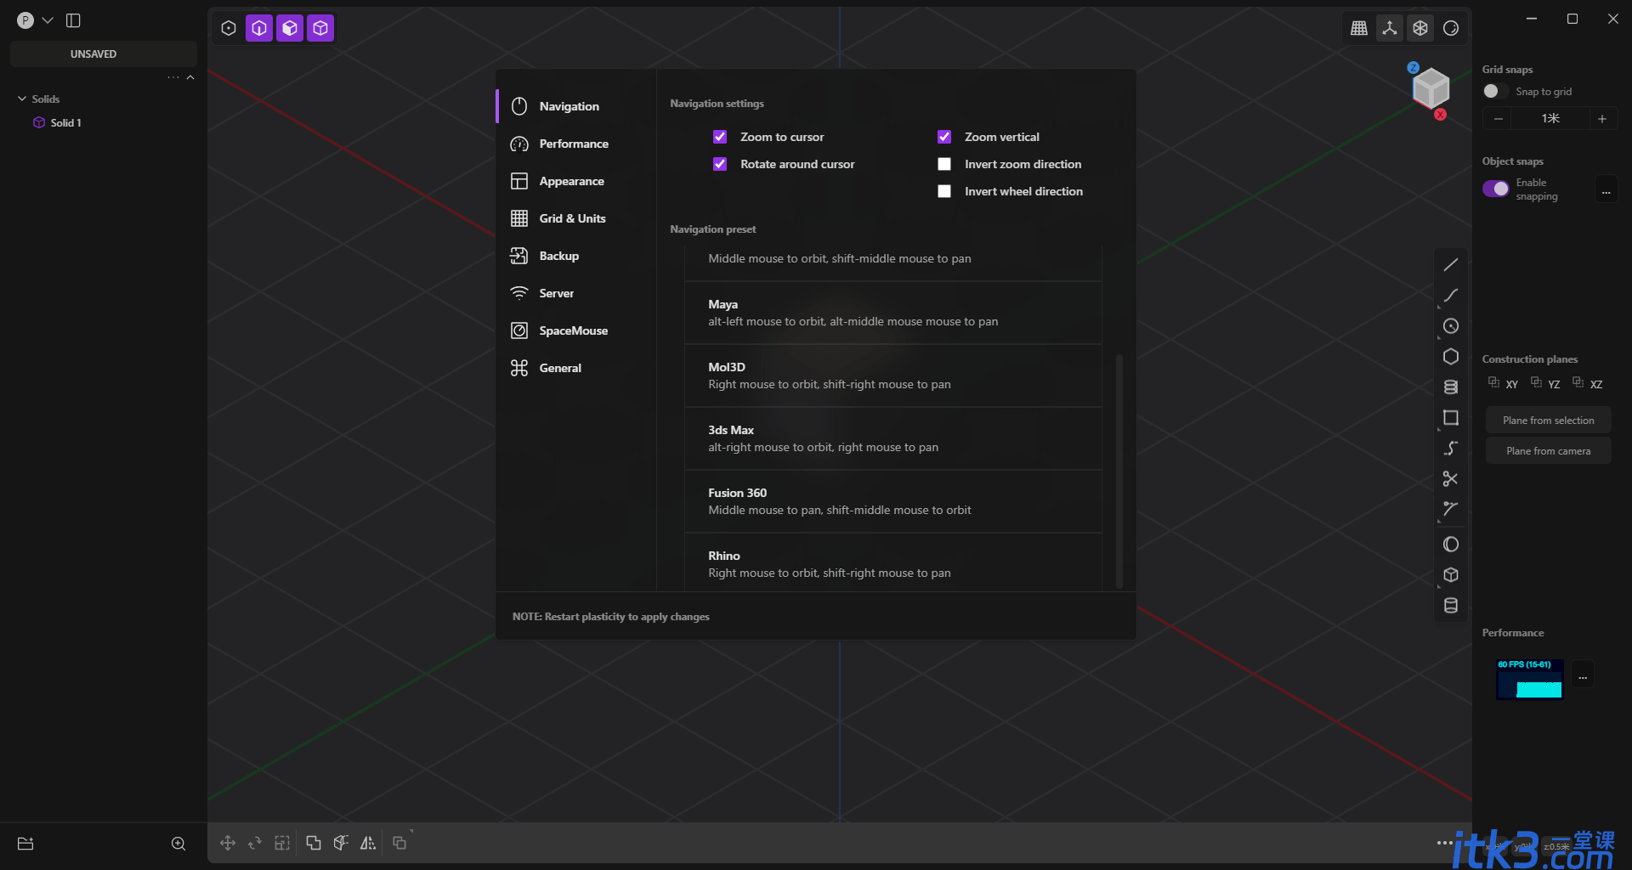Select the Rectangle tool
This screenshot has height=870, width=1632.
click(1450, 418)
